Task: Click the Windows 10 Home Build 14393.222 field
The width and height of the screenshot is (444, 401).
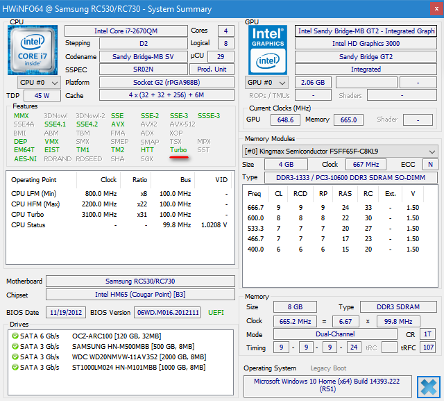Action: (327, 386)
